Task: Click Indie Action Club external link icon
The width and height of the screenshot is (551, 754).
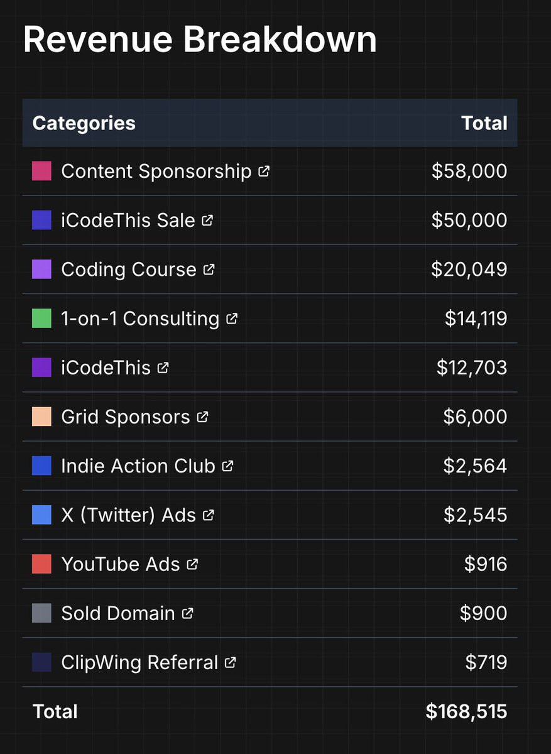Action: (x=227, y=466)
